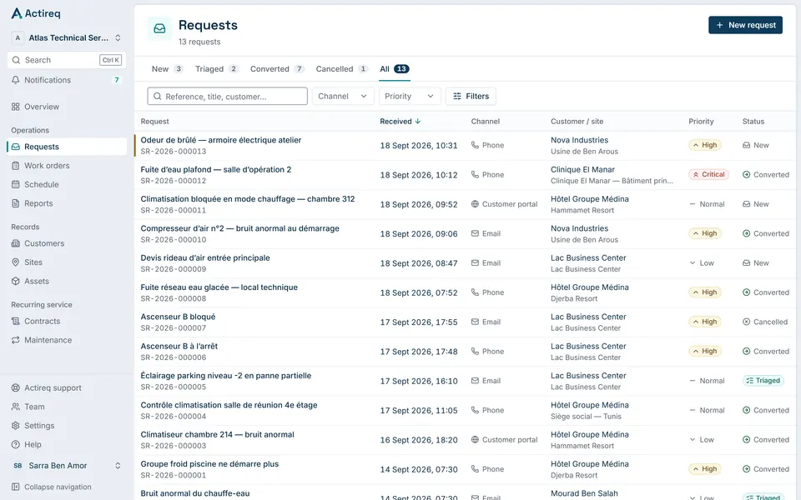Click the Notifications bell icon
This screenshot has width=801, height=500.
tap(16, 80)
